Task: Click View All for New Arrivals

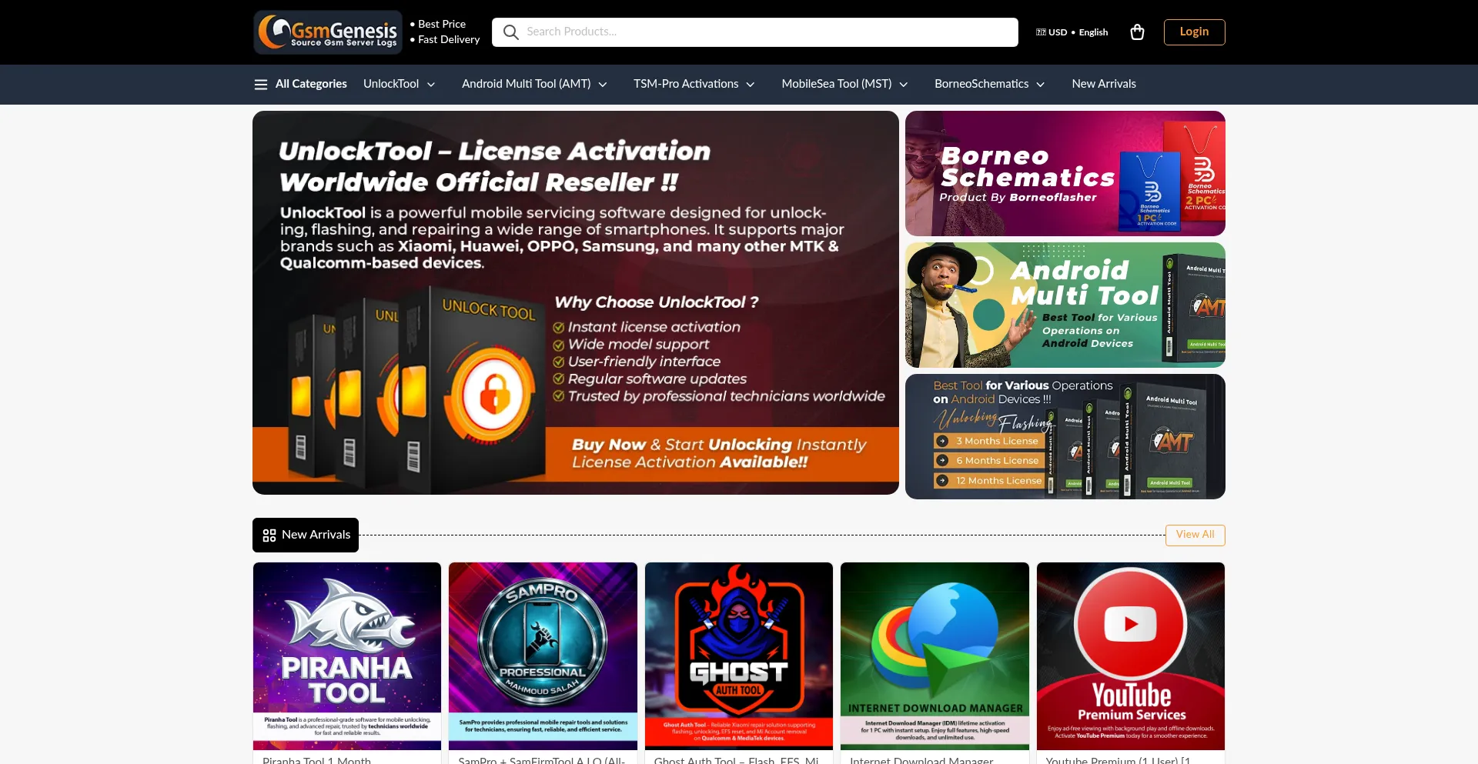Action: 1195,535
